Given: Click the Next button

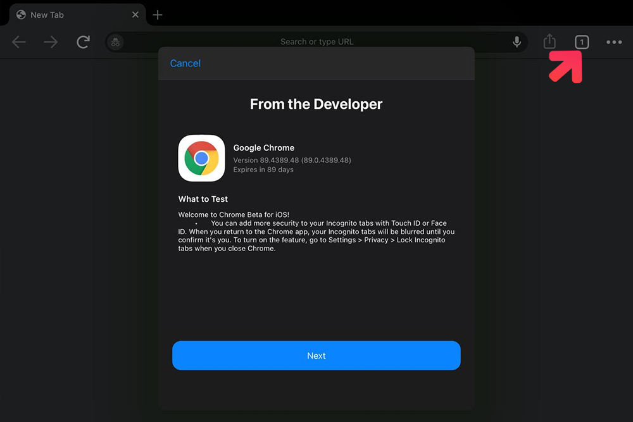Looking at the screenshot, I should click(316, 356).
